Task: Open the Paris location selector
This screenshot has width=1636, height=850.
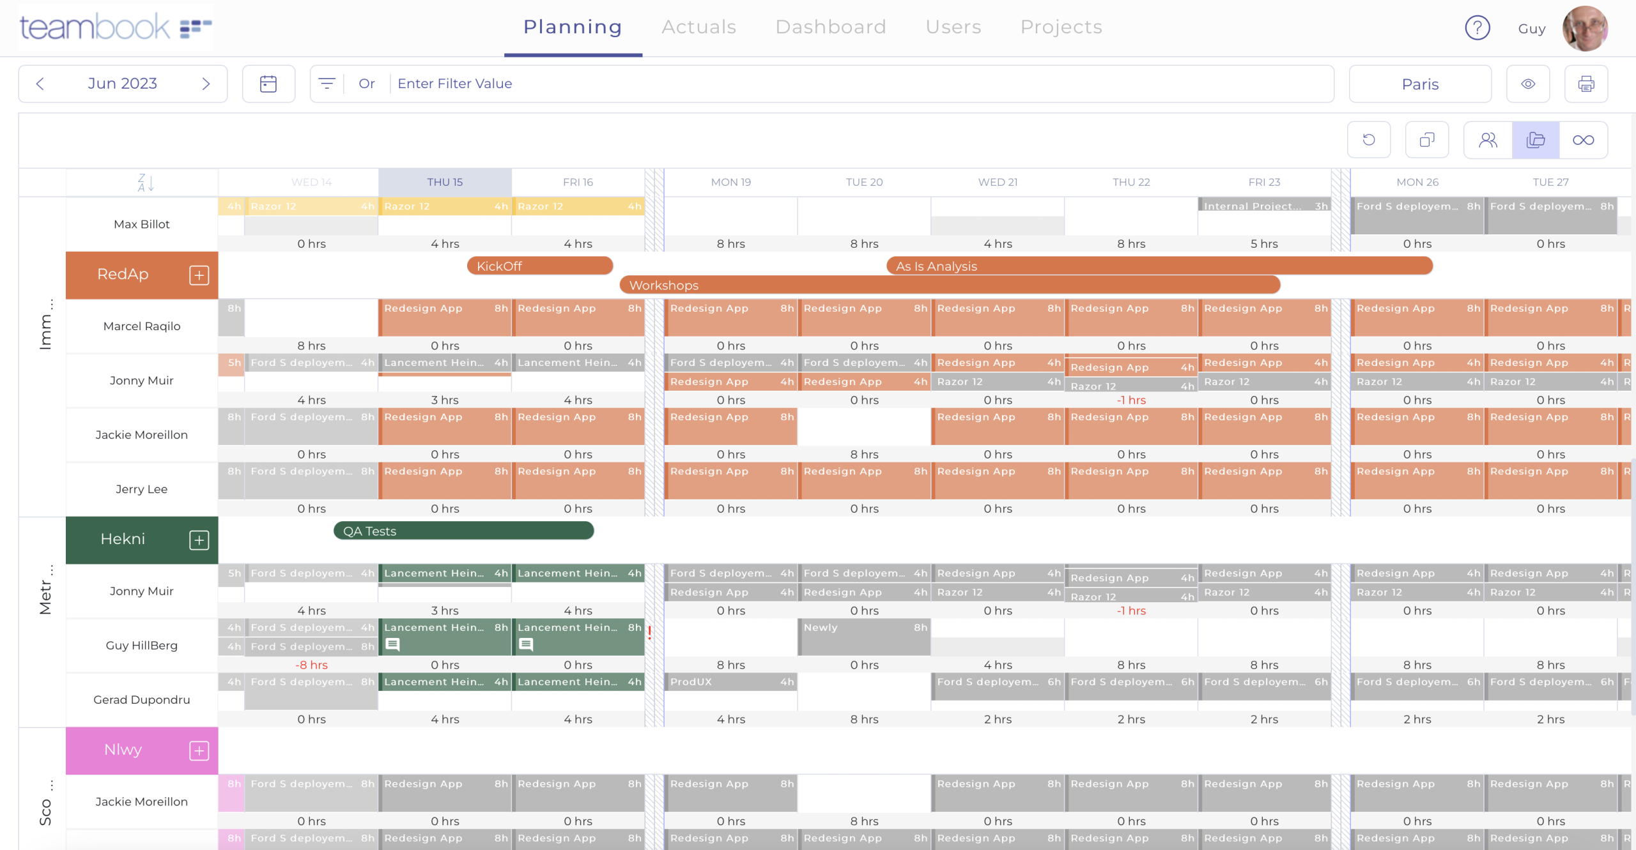Action: click(1419, 83)
